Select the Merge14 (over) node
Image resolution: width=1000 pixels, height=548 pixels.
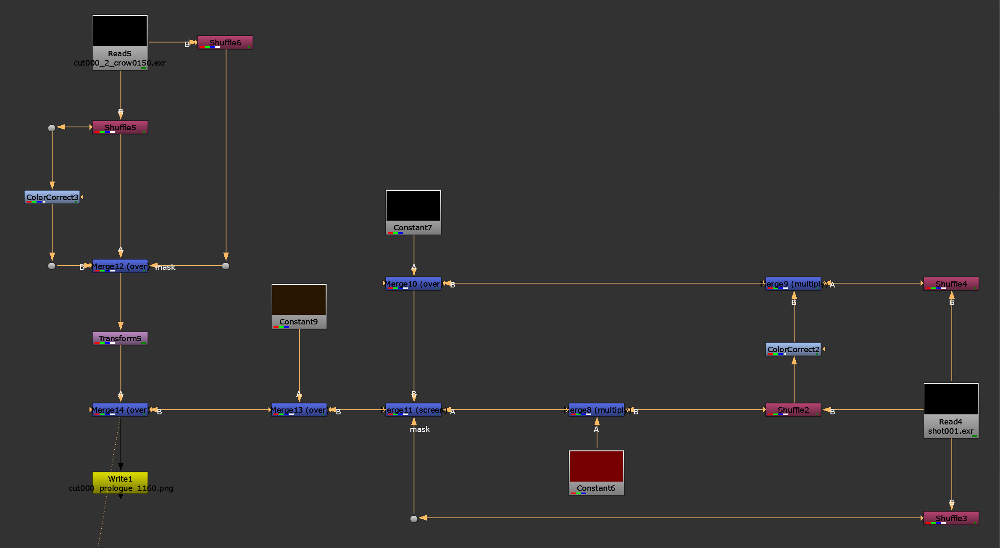tap(120, 410)
